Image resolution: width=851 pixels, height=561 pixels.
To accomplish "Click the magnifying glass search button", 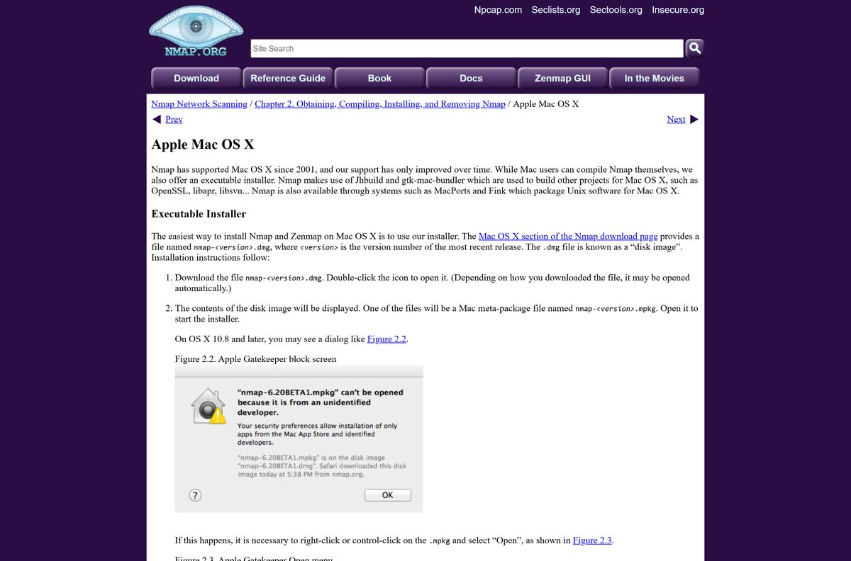I will pyautogui.click(x=694, y=48).
